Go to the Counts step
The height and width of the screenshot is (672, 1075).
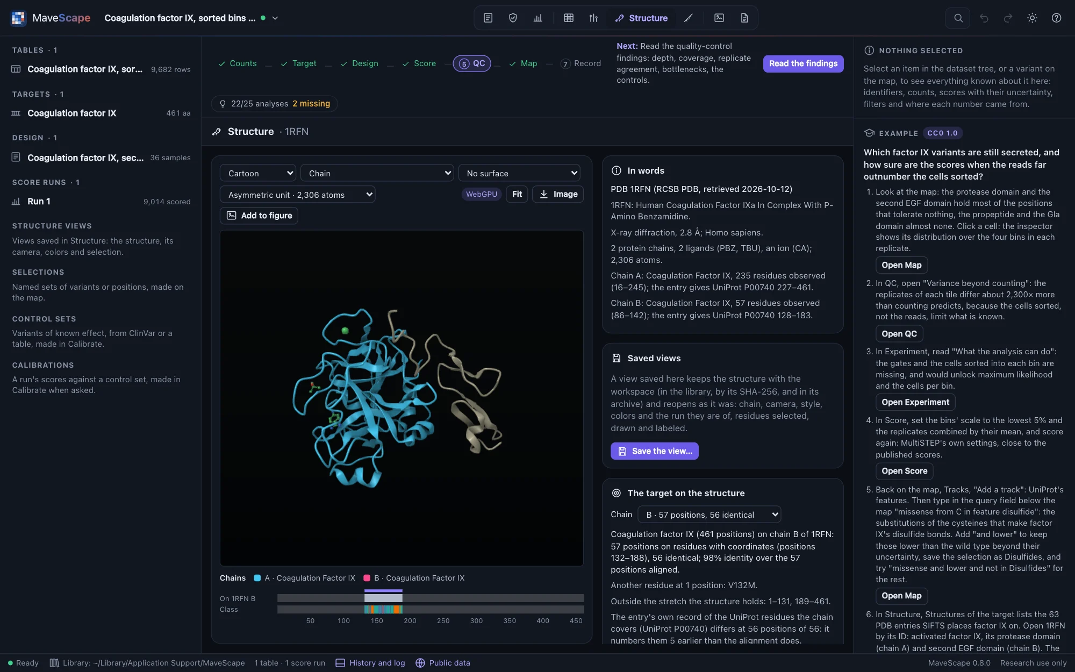coord(237,63)
